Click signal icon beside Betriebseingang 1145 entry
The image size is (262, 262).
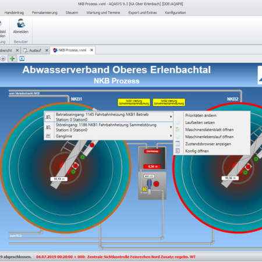48,117
